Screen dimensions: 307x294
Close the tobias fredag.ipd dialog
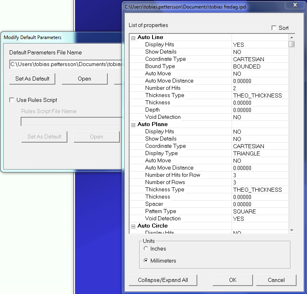coord(295,5)
